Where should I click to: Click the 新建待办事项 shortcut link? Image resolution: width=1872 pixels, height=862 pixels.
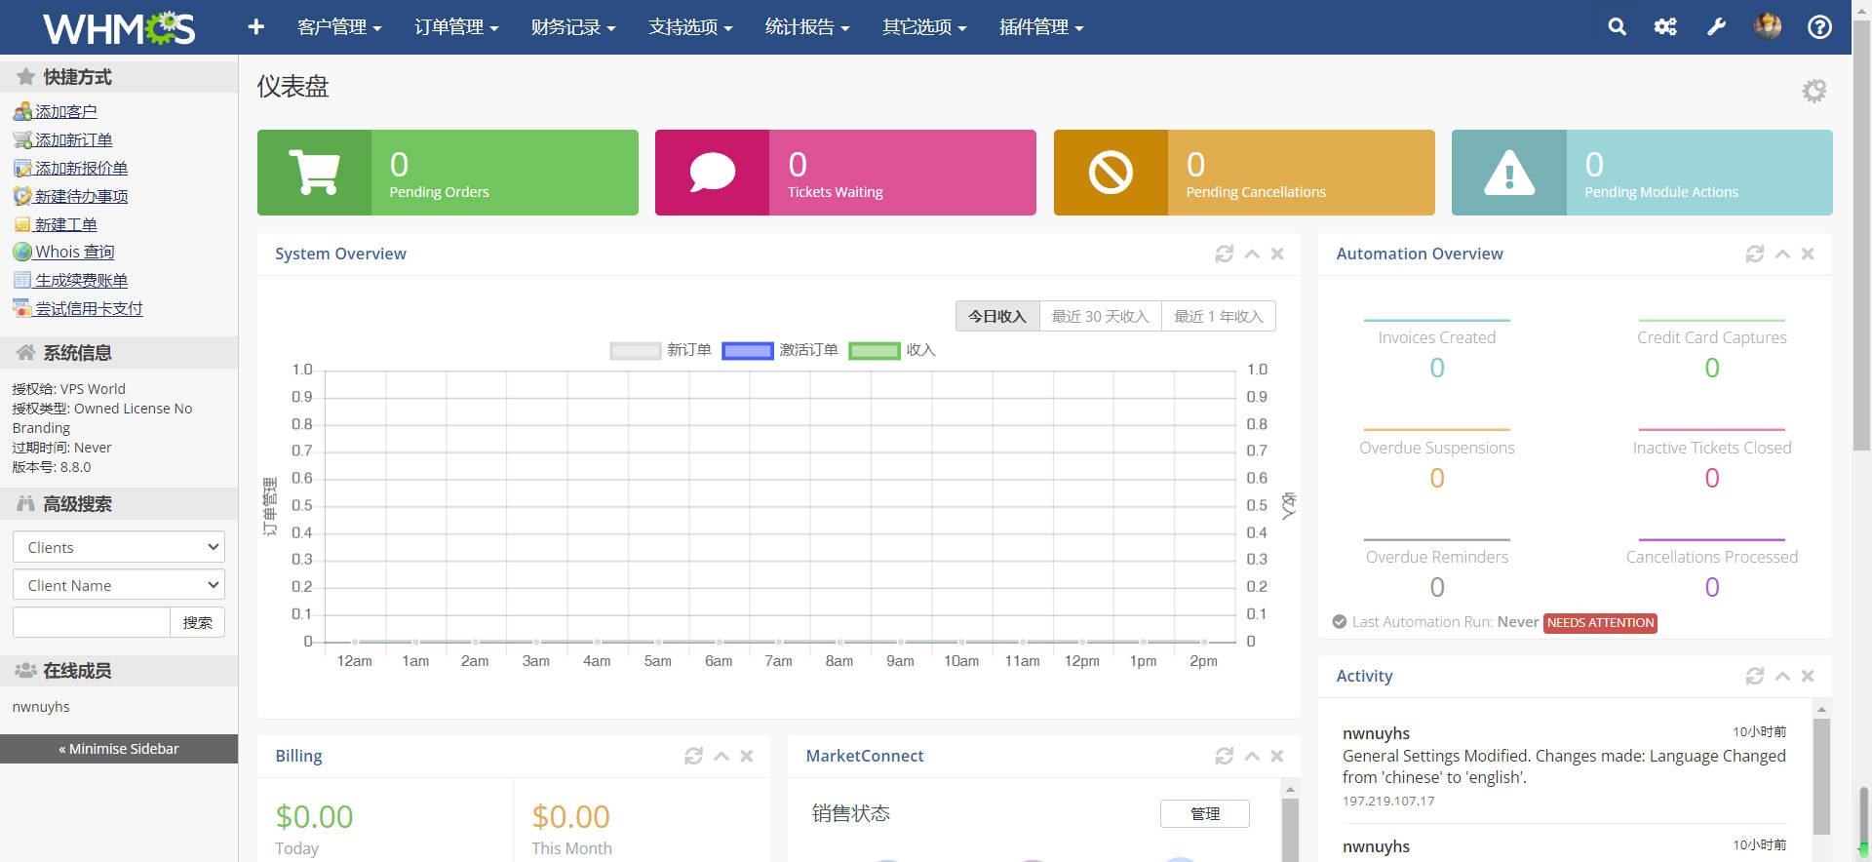tap(81, 196)
